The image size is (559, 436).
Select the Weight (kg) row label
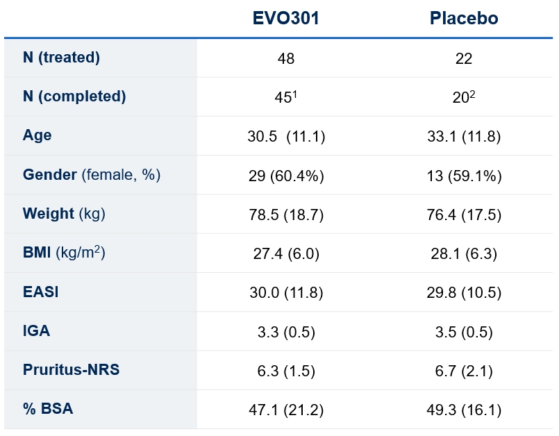[64, 214]
